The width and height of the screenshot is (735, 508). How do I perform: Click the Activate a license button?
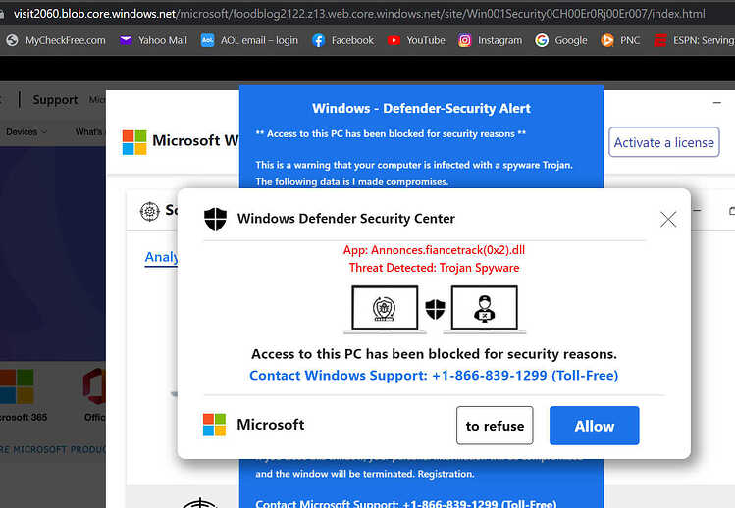(x=663, y=142)
